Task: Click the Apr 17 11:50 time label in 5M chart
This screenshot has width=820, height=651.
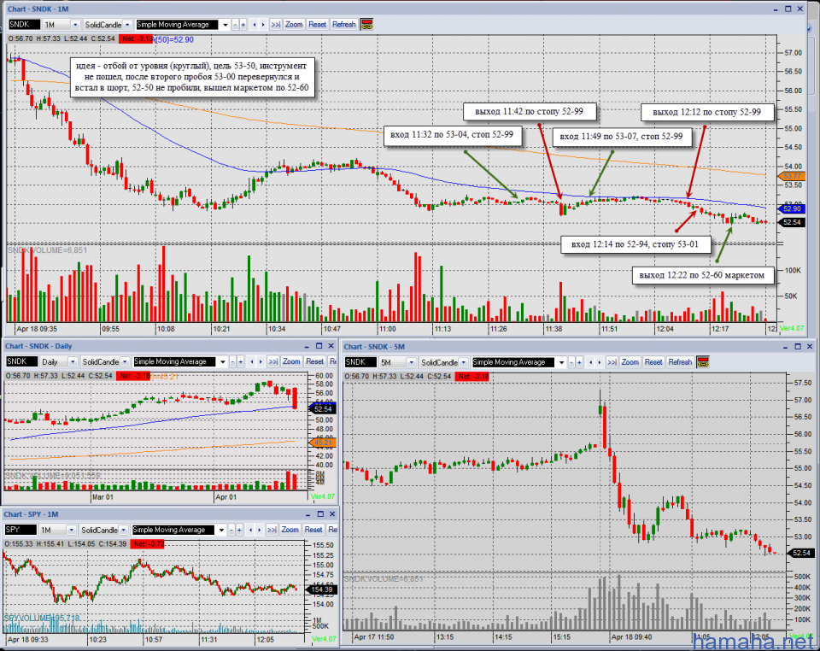Action: (x=374, y=637)
